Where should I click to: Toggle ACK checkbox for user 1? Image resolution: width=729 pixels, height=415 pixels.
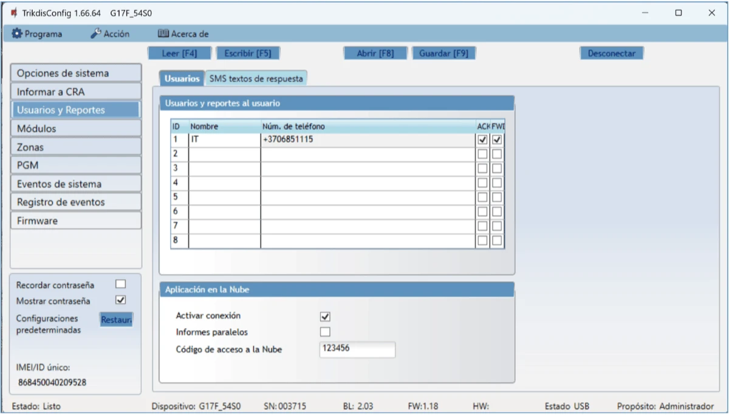(482, 140)
